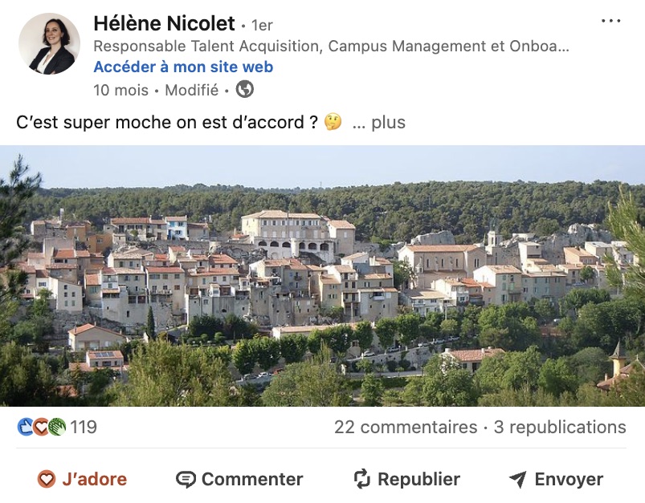Click the blue thumbs-up like reaction icon
The width and height of the screenshot is (645, 503).
click(x=25, y=427)
